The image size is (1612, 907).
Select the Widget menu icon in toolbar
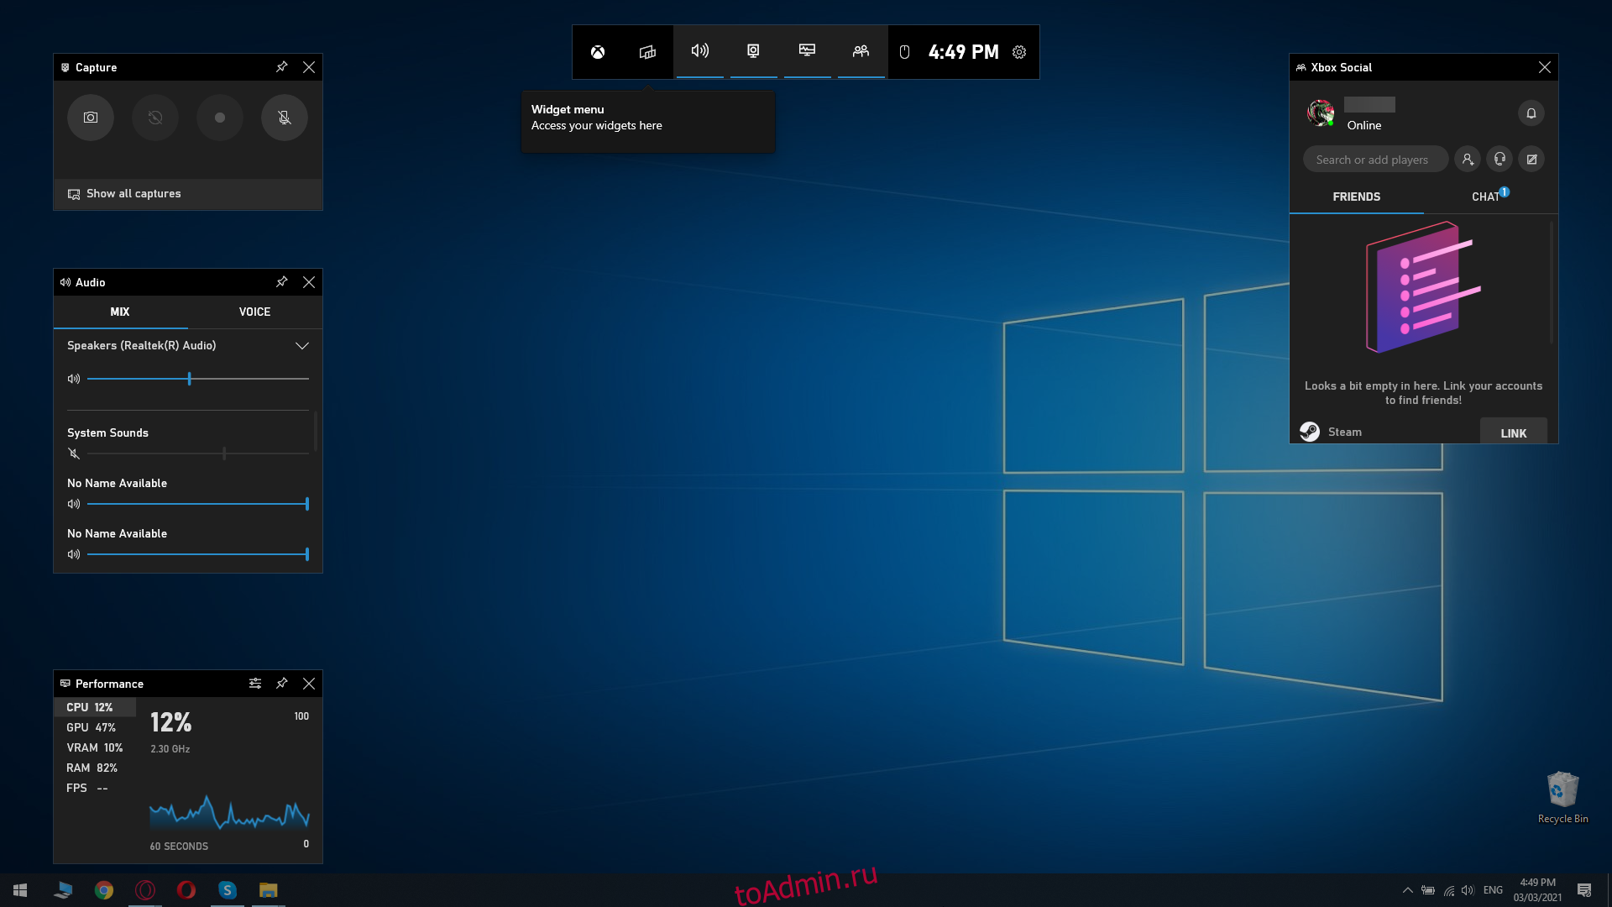click(x=646, y=51)
